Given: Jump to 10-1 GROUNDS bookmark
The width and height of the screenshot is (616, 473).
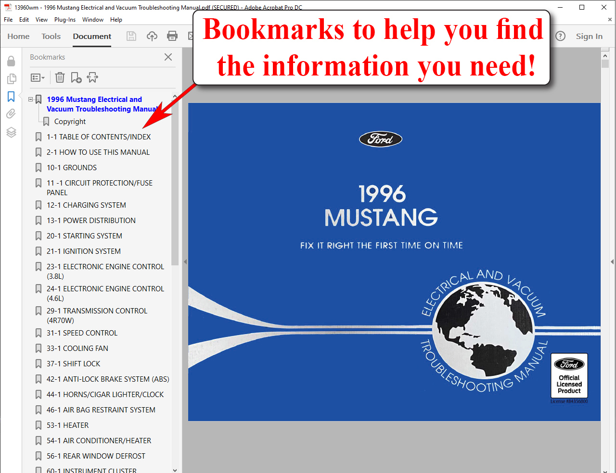Looking at the screenshot, I should pyautogui.click(x=72, y=168).
